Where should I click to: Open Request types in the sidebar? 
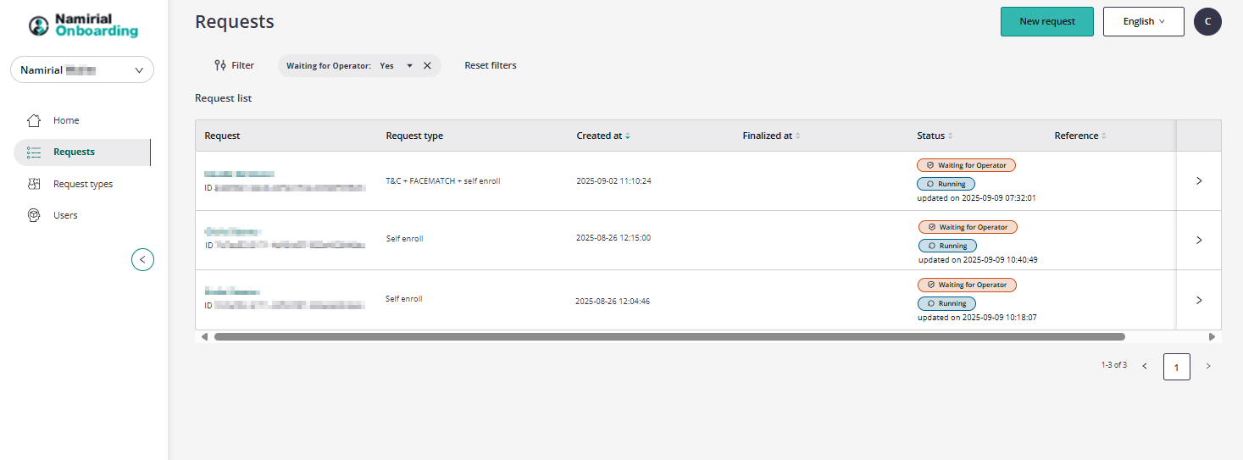82,184
